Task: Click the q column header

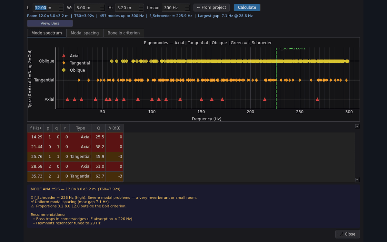Action: pos(56,128)
